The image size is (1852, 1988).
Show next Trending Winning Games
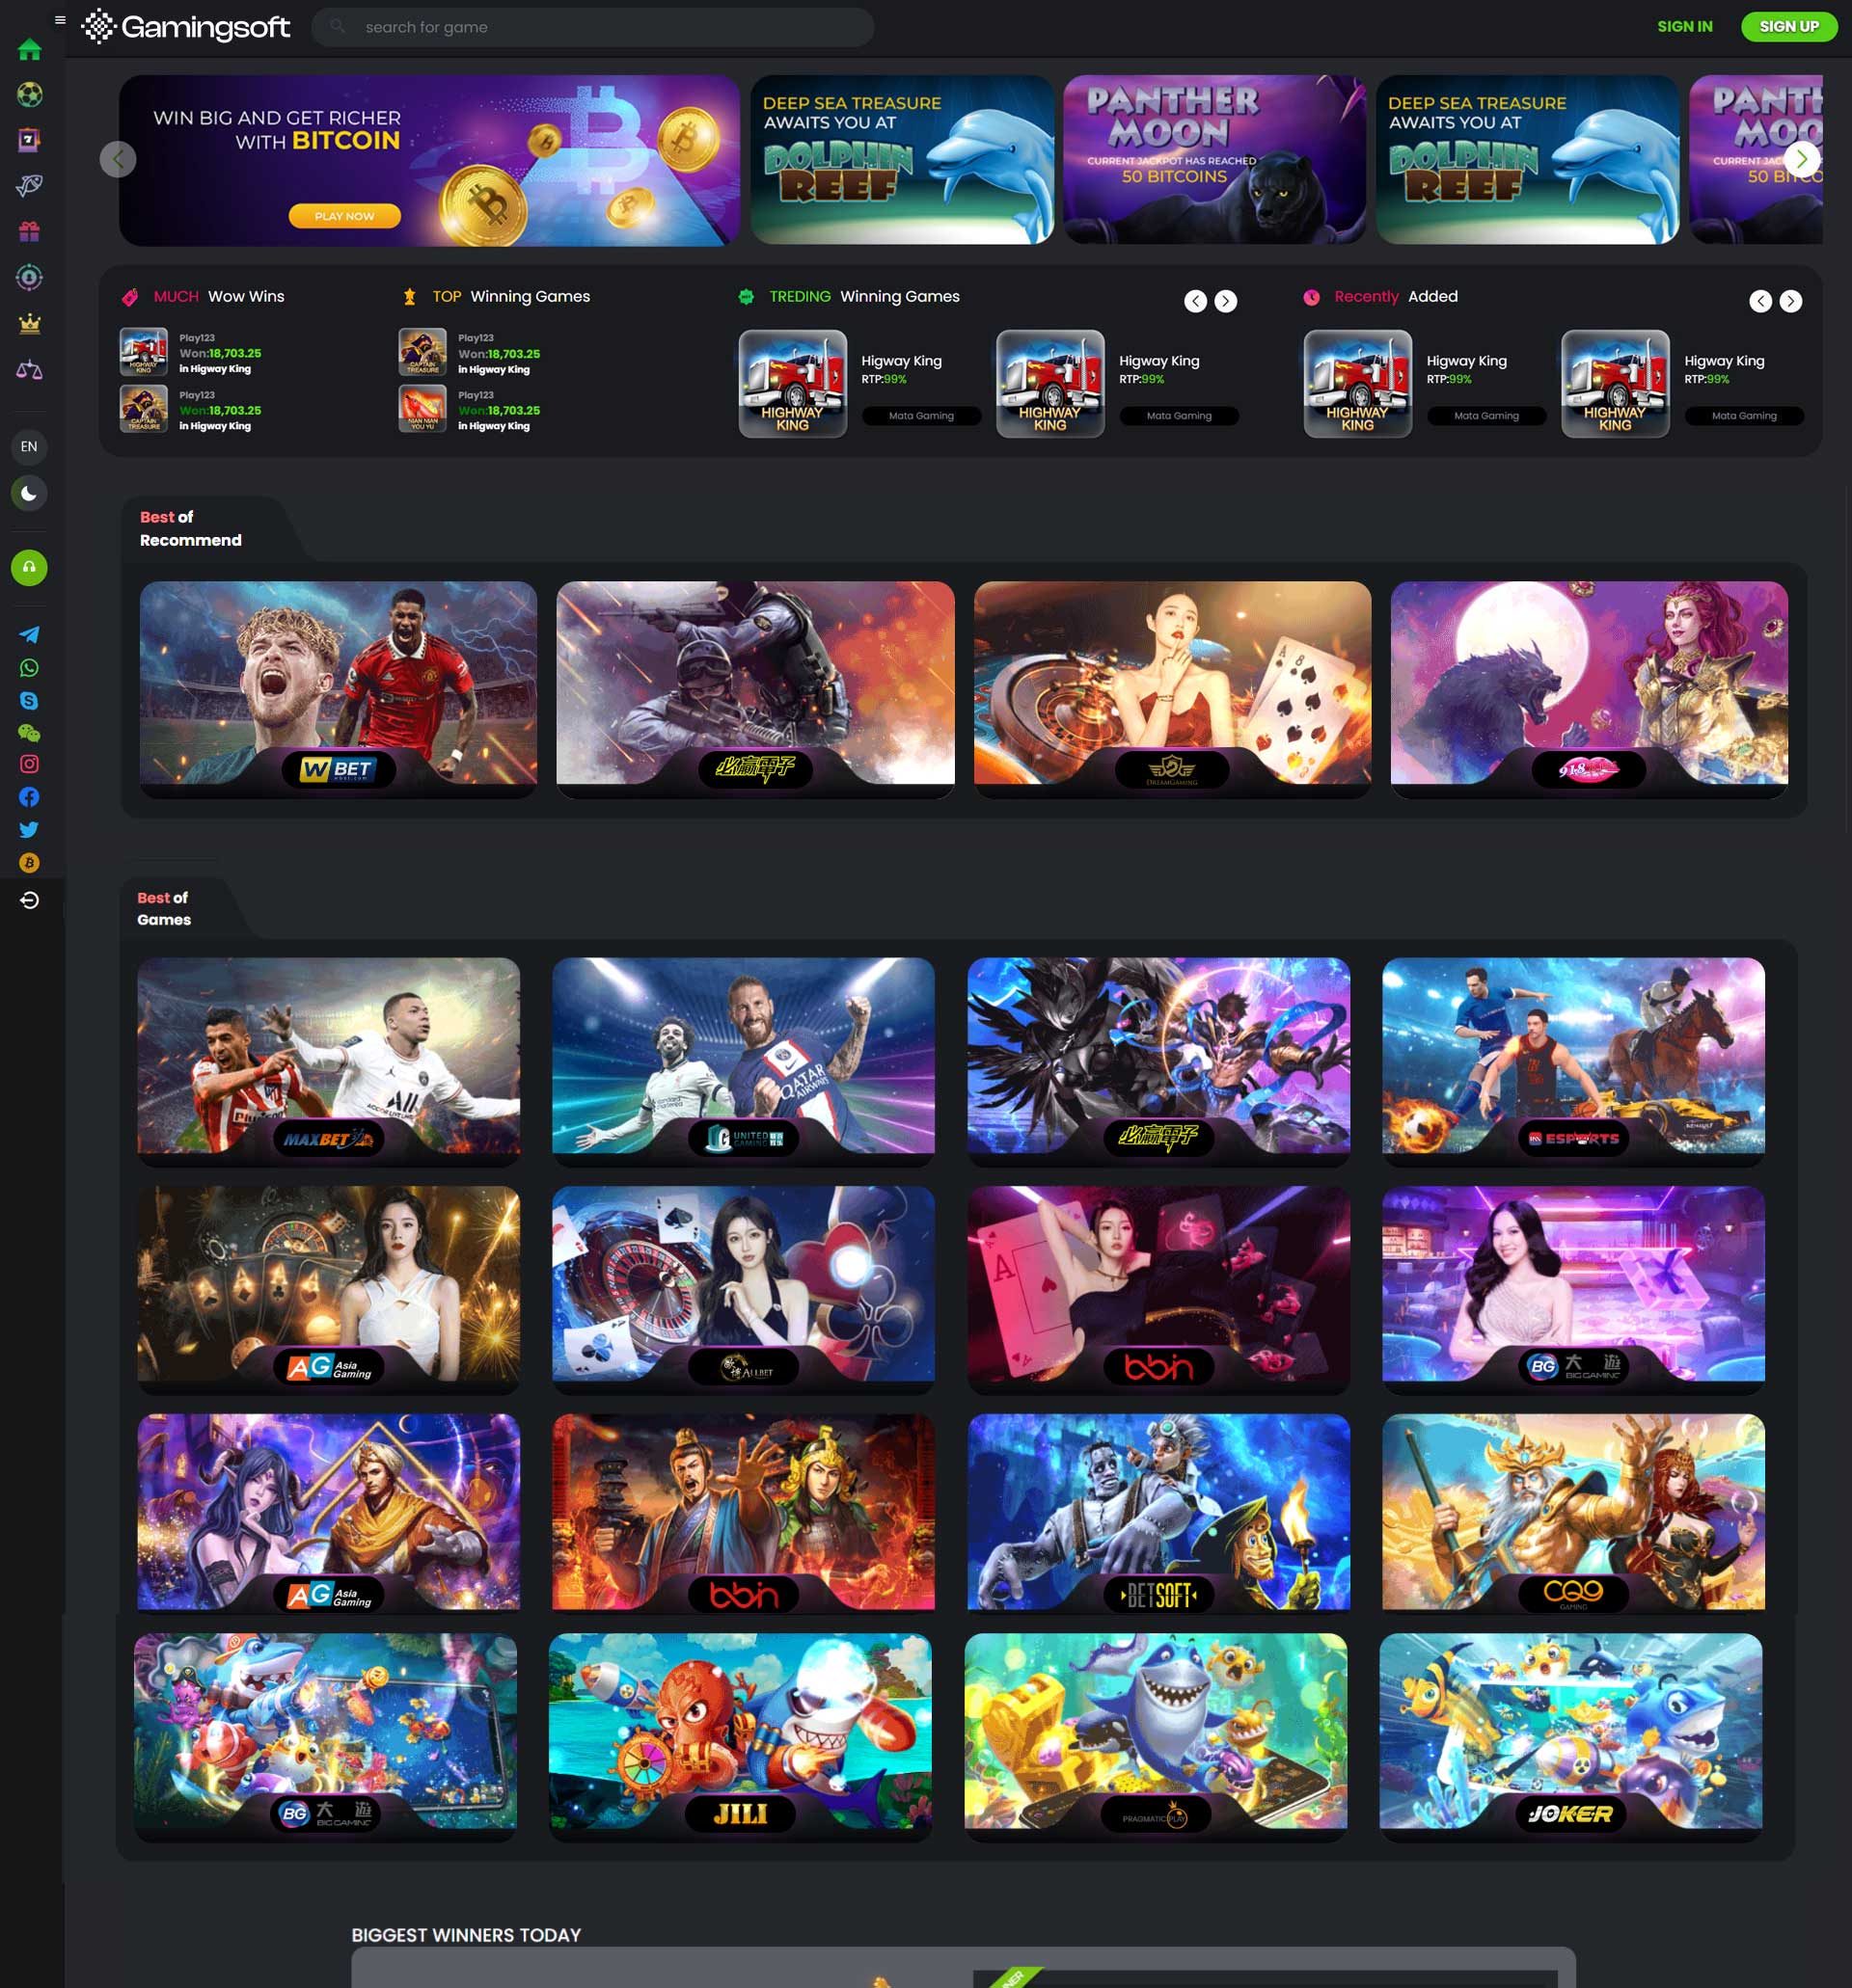point(1225,301)
